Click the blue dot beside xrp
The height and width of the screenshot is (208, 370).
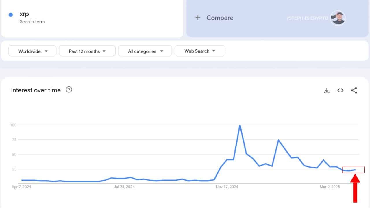[11, 15]
